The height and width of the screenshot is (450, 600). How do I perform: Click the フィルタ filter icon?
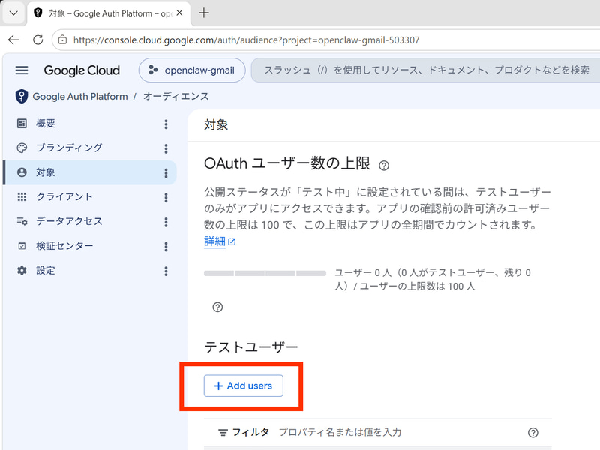[x=223, y=433]
